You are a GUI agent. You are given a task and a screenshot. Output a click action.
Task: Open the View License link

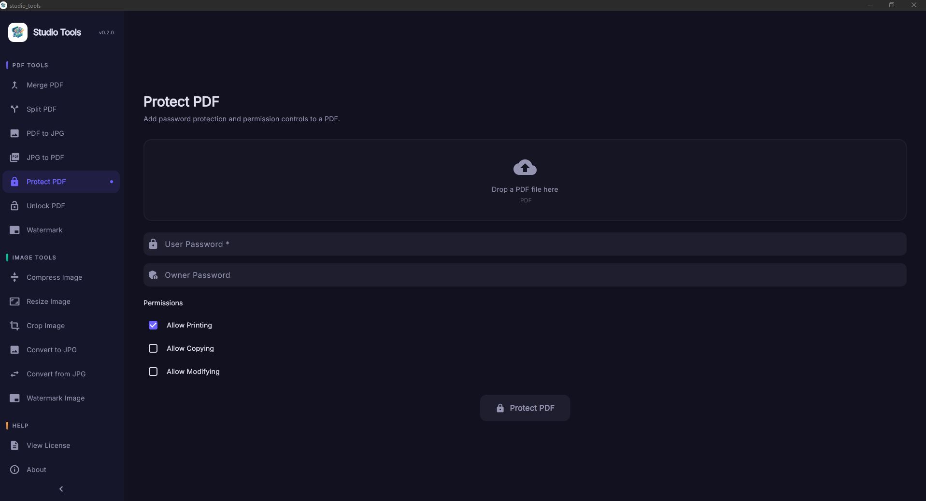48,445
